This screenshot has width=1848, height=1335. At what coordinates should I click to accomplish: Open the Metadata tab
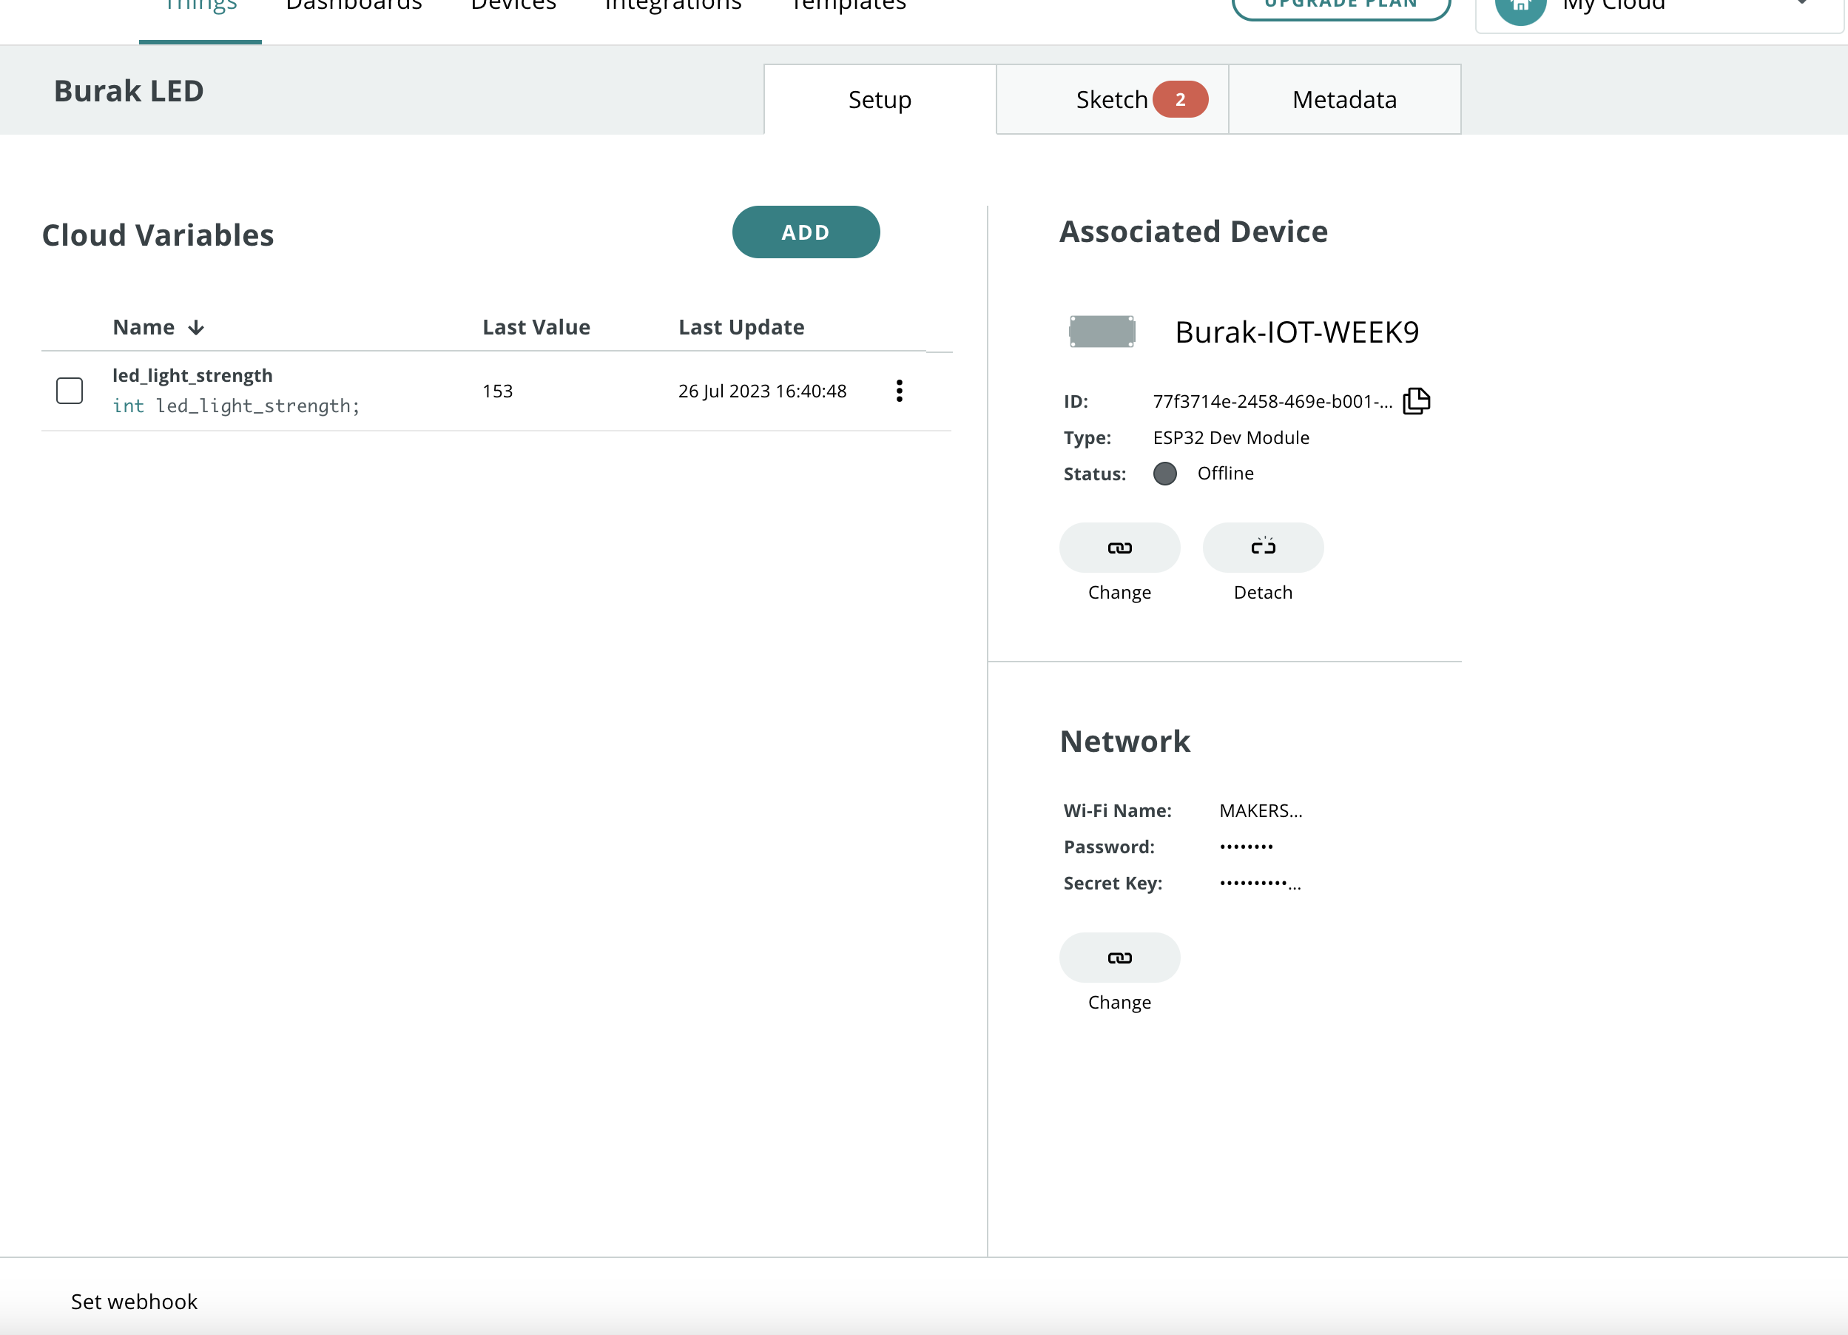(x=1343, y=99)
